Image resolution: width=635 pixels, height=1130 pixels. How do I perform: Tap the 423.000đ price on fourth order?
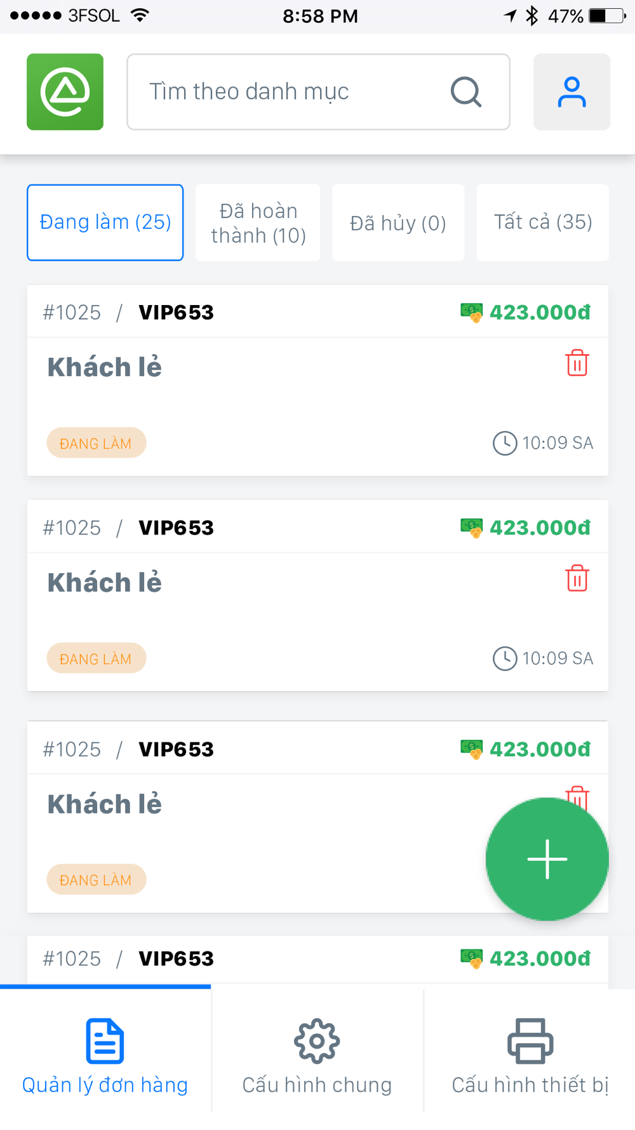pyautogui.click(x=540, y=958)
